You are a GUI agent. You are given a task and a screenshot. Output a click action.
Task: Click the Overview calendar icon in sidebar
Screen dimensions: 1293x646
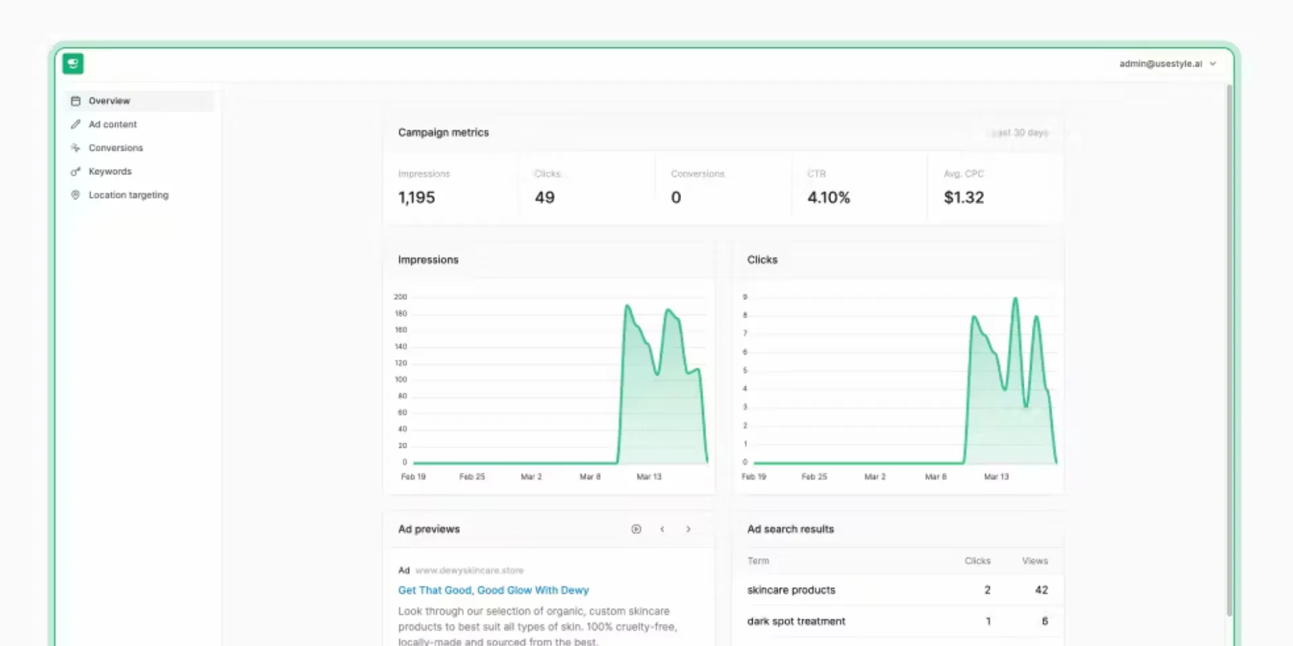click(x=76, y=101)
